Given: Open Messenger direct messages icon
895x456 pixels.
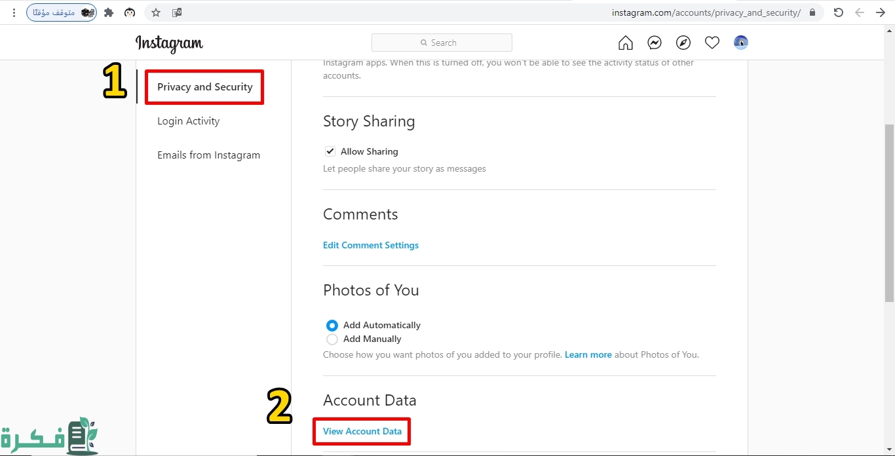Looking at the screenshot, I should pyautogui.click(x=654, y=43).
